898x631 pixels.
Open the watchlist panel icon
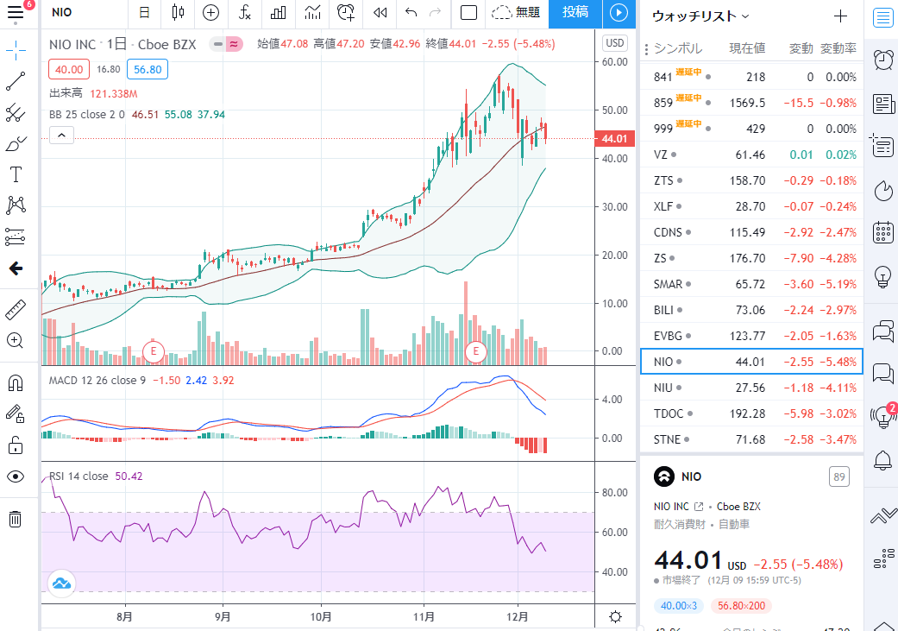(882, 17)
